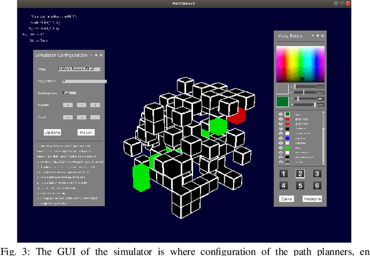The height and width of the screenshot is (256, 370).
Task: Open the Map dropdown in Simulator Configuration
Action: click(x=79, y=69)
